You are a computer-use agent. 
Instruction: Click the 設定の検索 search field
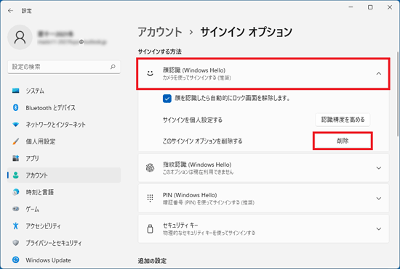[x=64, y=67]
